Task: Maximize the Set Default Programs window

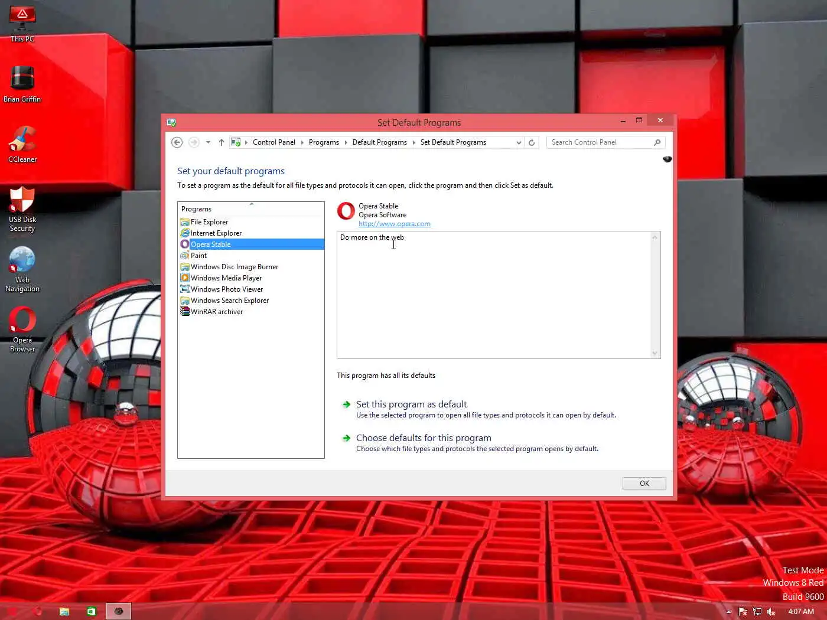Action: click(639, 120)
